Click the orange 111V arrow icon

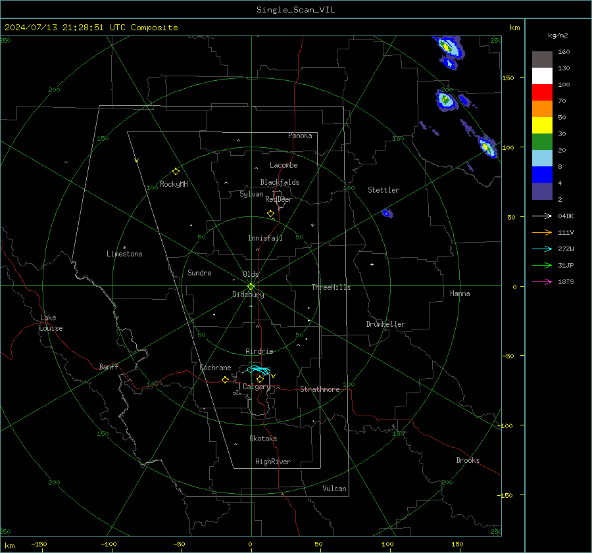(x=542, y=233)
